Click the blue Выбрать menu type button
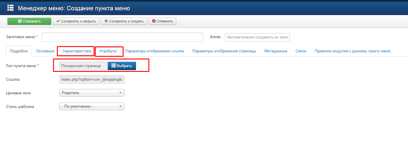 point(122,66)
